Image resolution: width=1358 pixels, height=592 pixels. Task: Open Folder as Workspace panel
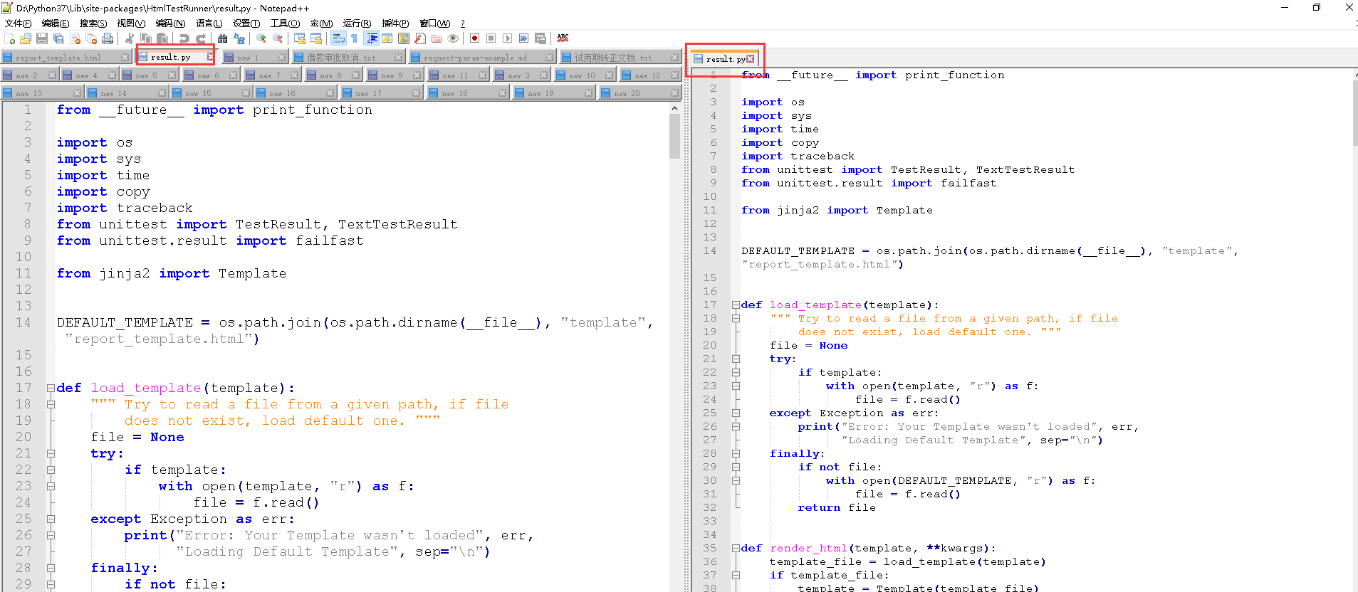(x=437, y=38)
